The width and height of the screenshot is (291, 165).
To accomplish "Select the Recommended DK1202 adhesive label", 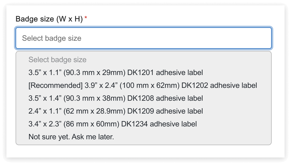I will point(143,85).
